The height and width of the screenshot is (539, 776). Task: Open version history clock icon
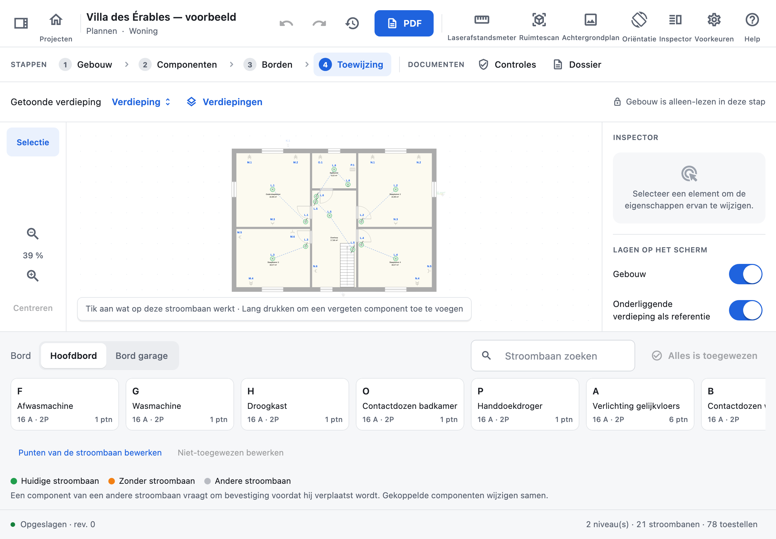[x=352, y=23]
